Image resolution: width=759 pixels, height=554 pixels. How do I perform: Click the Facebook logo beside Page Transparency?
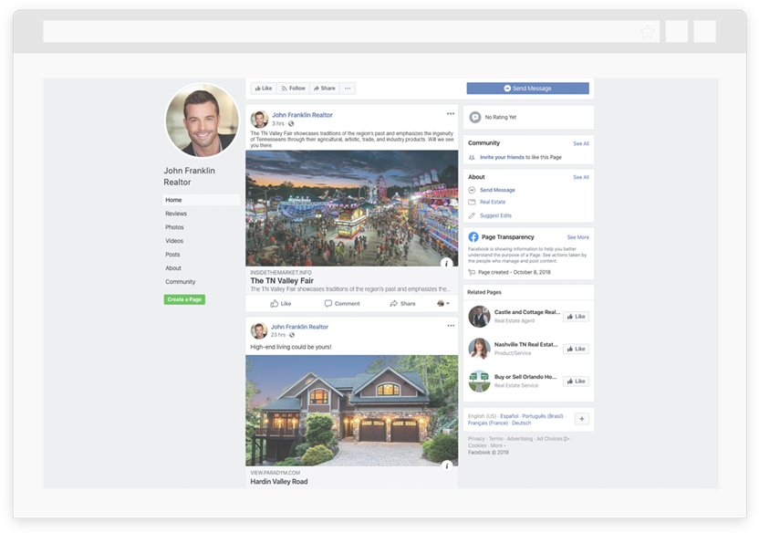[x=473, y=236]
